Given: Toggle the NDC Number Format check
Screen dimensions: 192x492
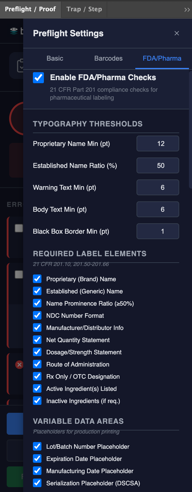Looking at the screenshot, I should pyautogui.click(x=37, y=315).
